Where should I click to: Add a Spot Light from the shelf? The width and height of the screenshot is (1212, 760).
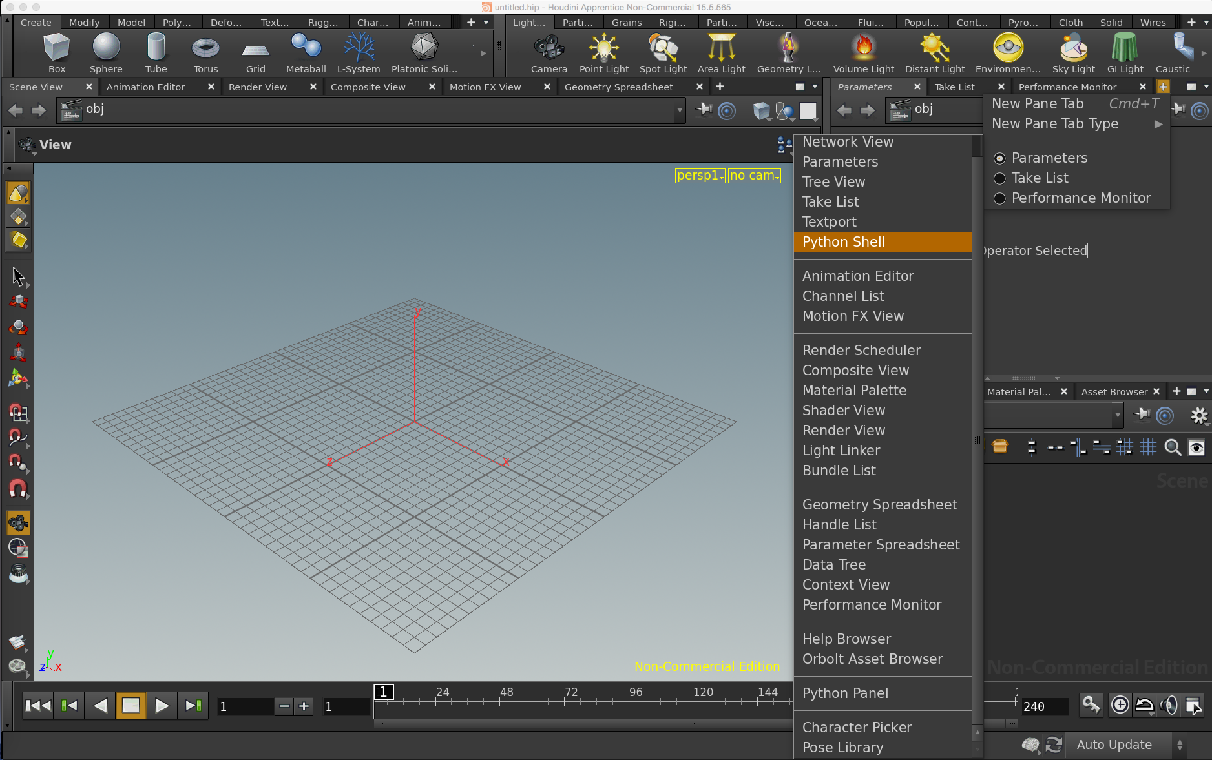tap(663, 53)
